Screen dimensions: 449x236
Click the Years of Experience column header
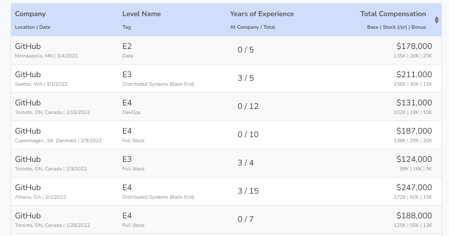click(262, 14)
